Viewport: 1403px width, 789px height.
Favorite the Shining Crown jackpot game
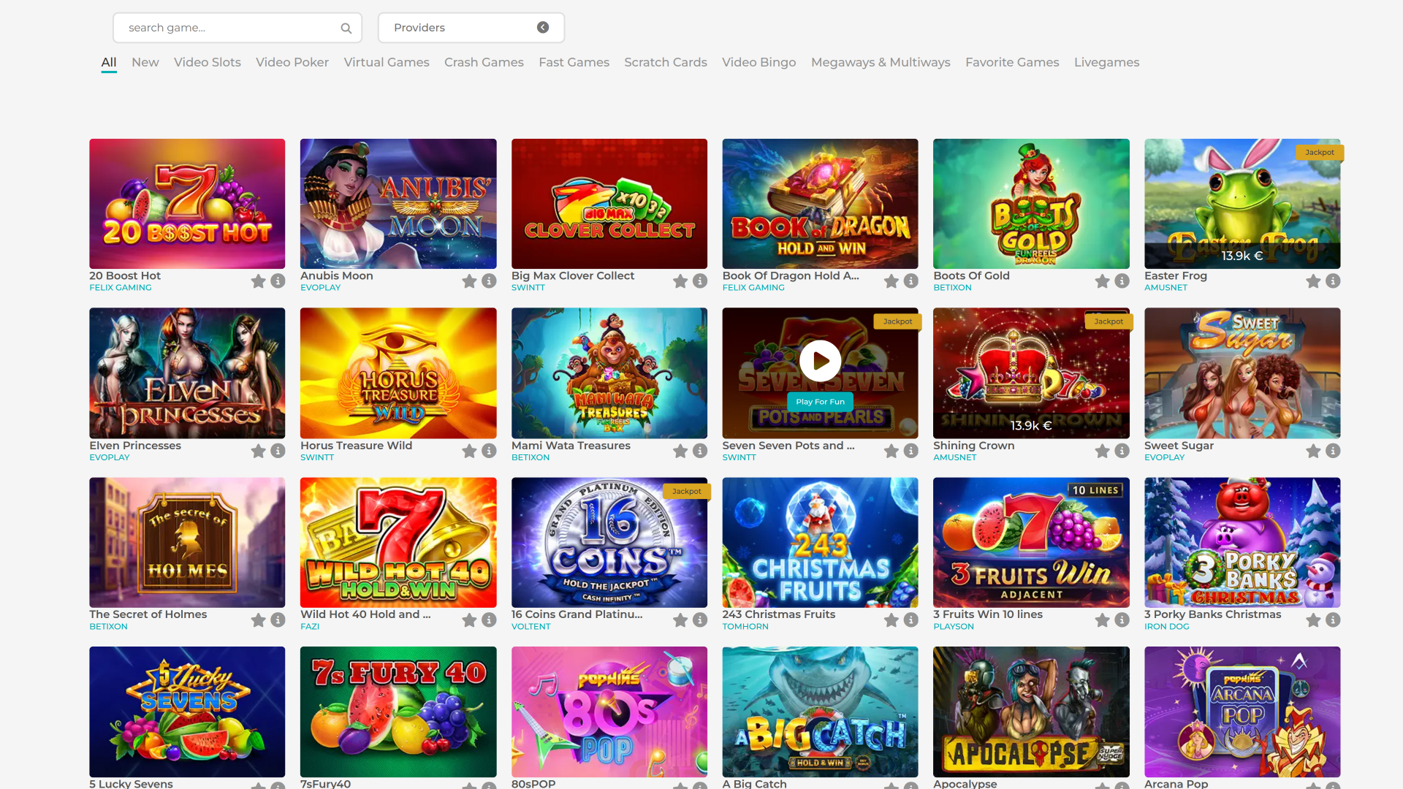pyautogui.click(x=1102, y=451)
